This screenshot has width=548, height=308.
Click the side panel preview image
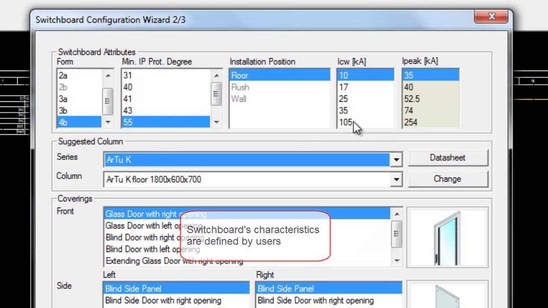coord(447,295)
